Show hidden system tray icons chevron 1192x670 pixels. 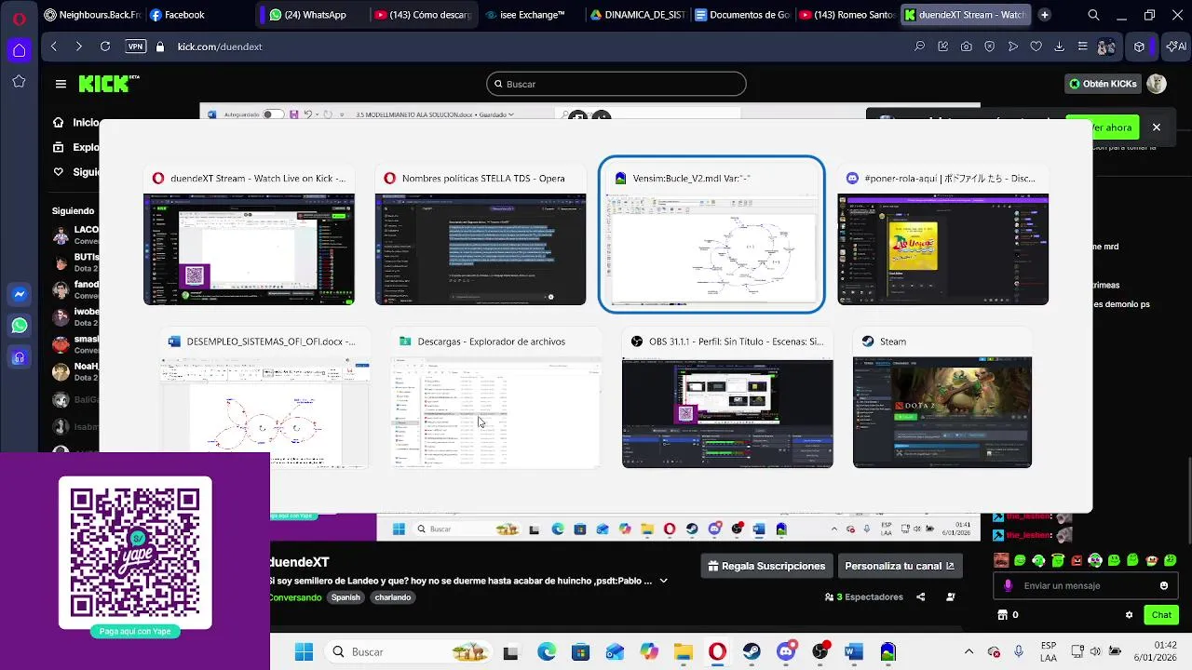[x=968, y=652]
